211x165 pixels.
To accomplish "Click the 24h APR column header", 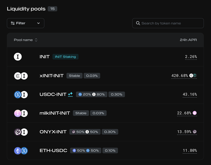I will point(188,40).
